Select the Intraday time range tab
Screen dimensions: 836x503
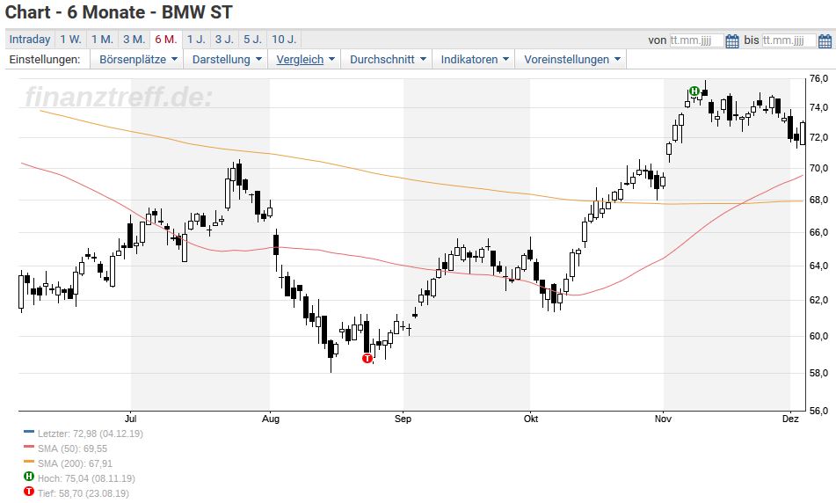click(x=30, y=40)
